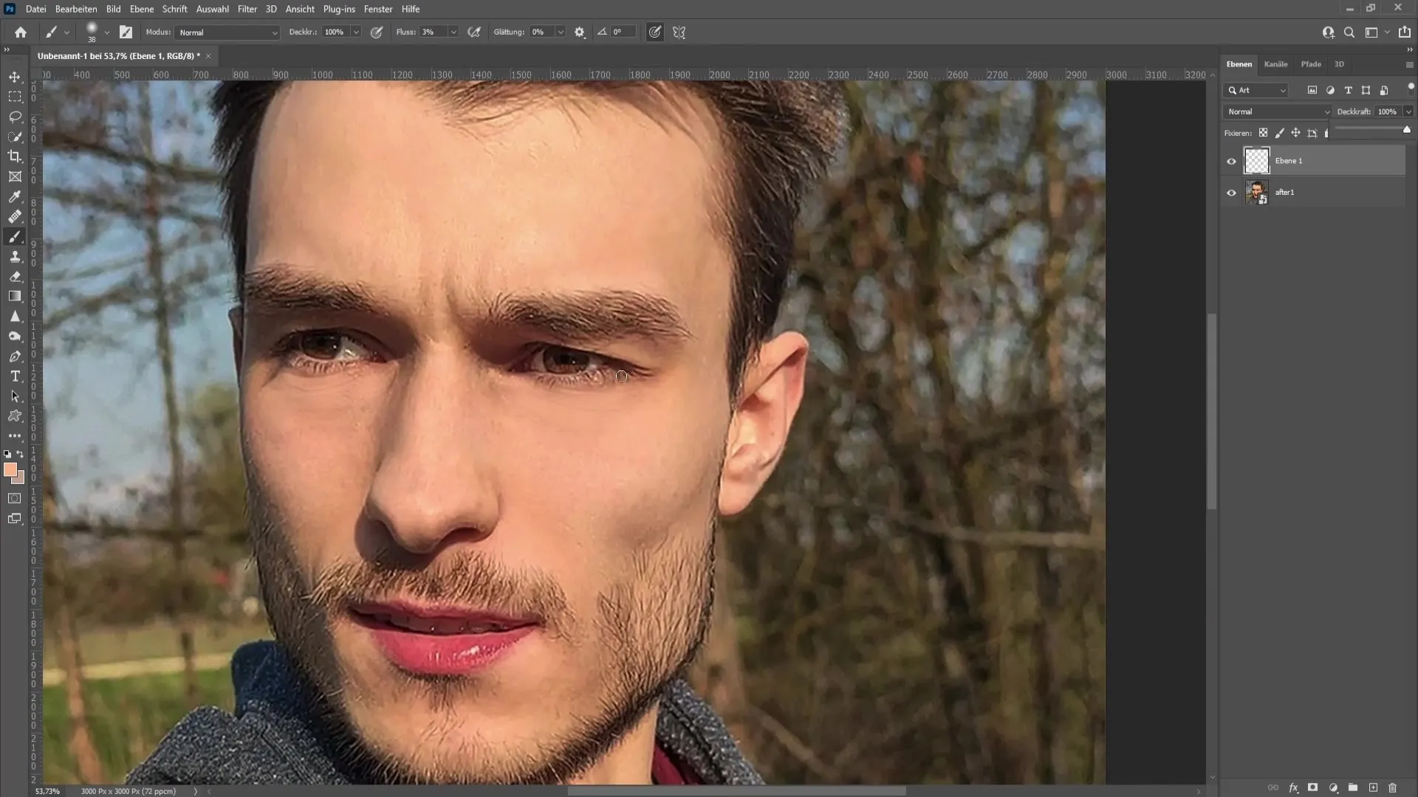Toggle visibility of Ebene 1
1418x797 pixels.
click(x=1232, y=159)
